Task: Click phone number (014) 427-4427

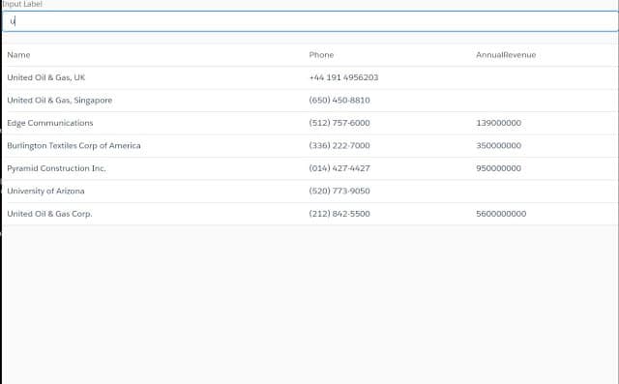Action: coord(339,168)
